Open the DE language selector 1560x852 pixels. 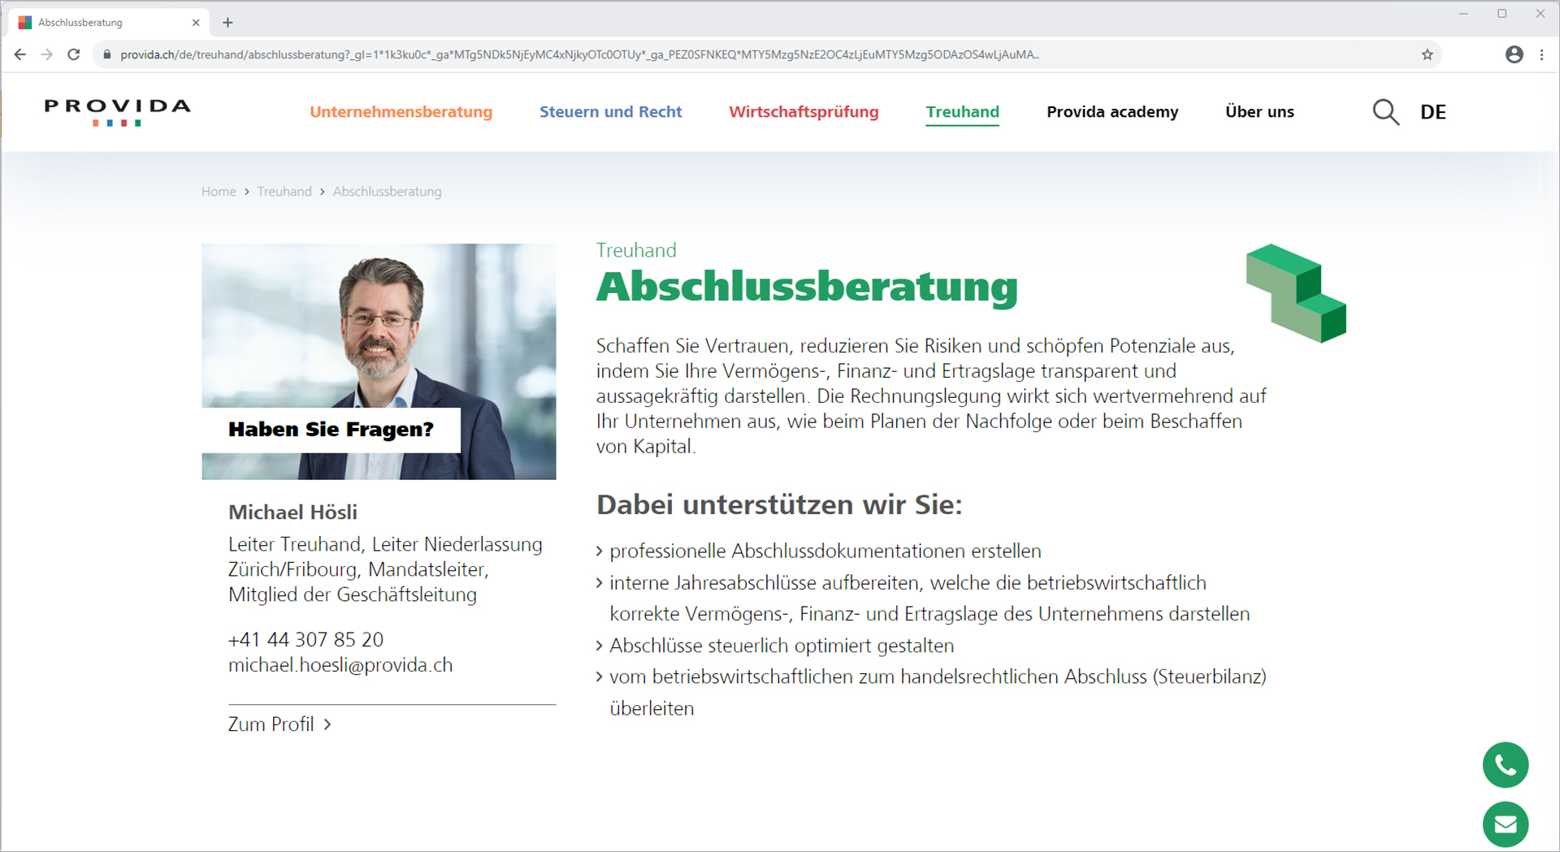tap(1432, 112)
